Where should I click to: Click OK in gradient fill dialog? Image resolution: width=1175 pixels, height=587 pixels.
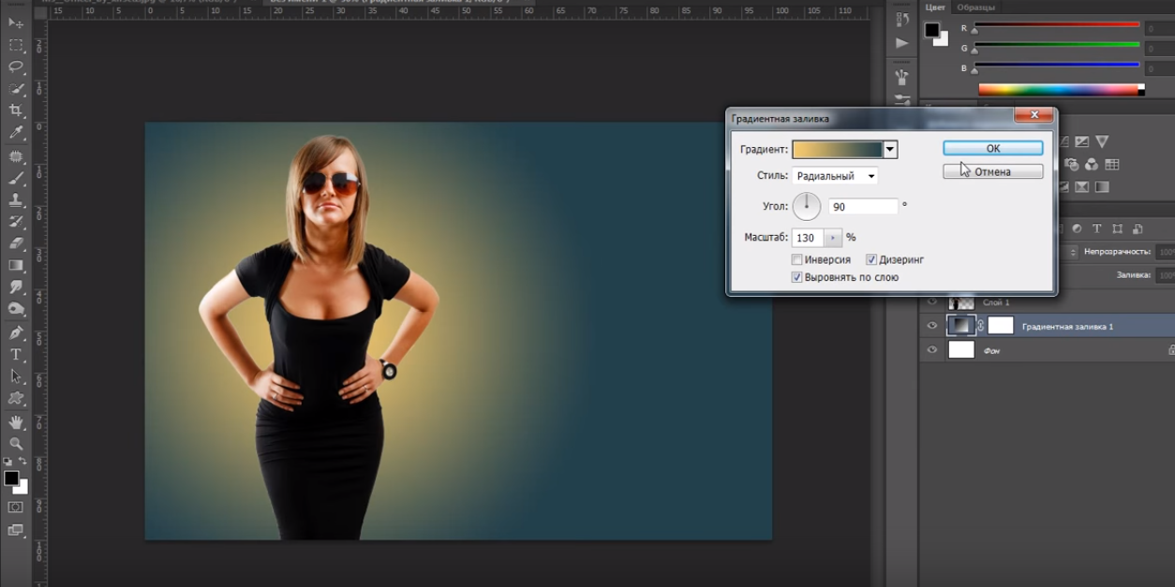click(992, 149)
